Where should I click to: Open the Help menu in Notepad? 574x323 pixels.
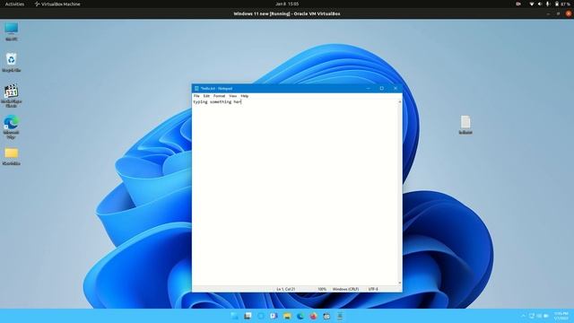245,96
